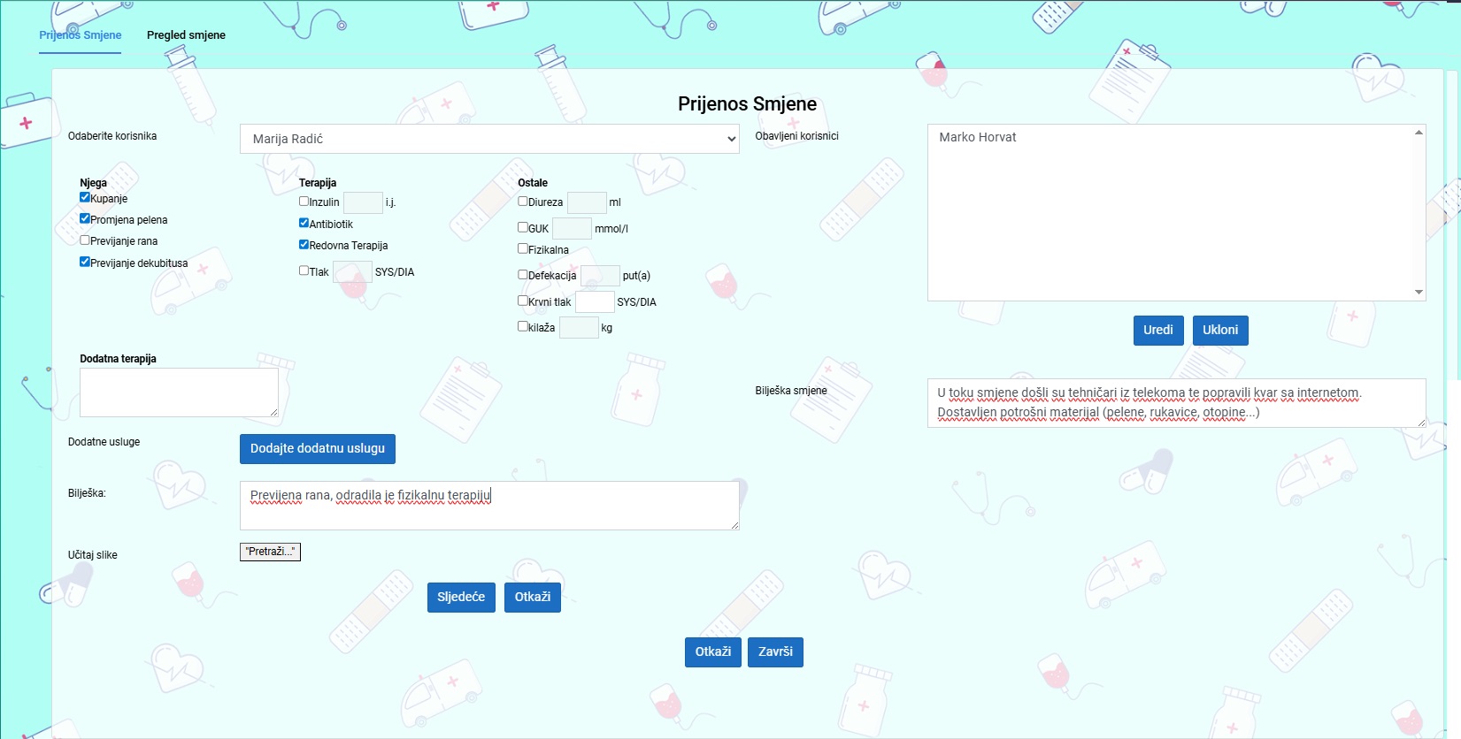Viewport: 1461px width, 739px height.
Task: Click the Sljedeće button
Action: coord(460,598)
